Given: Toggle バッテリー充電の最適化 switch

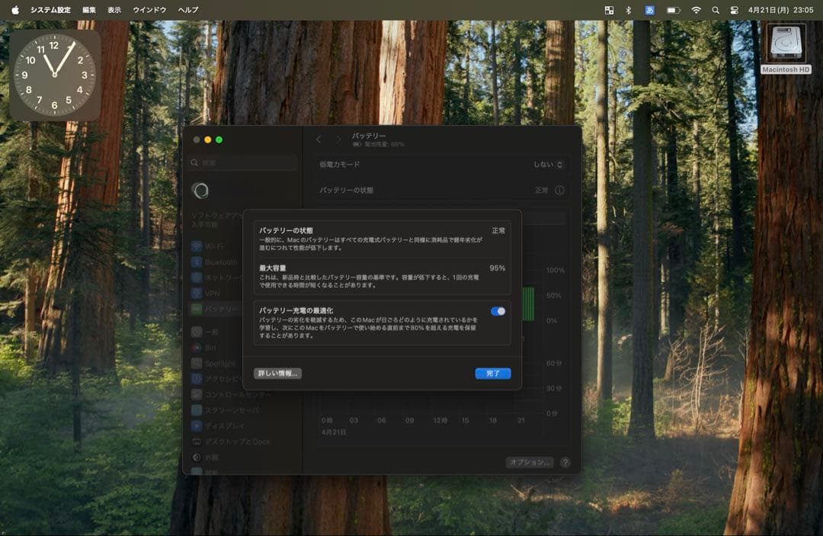Looking at the screenshot, I should (498, 311).
